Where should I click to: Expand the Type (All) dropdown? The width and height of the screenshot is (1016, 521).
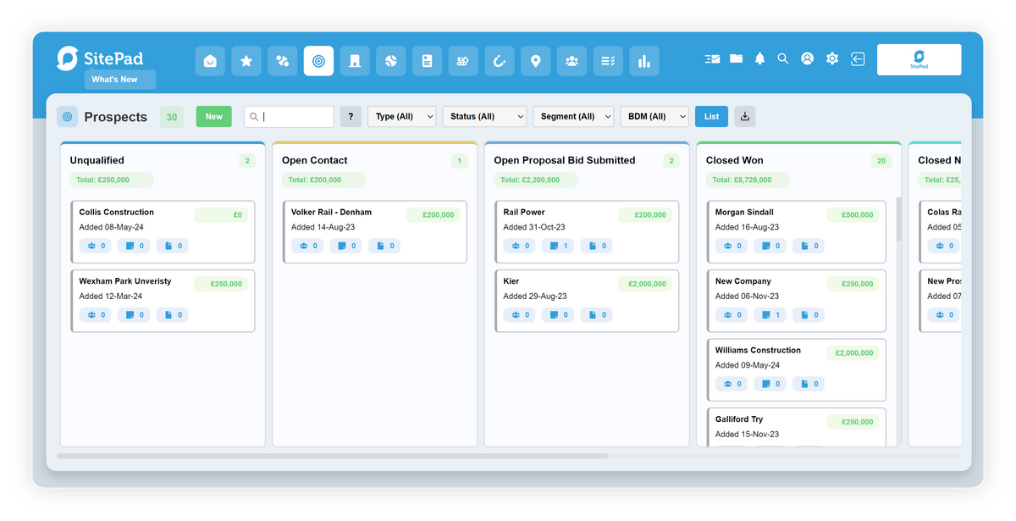pyautogui.click(x=401, y=117)
